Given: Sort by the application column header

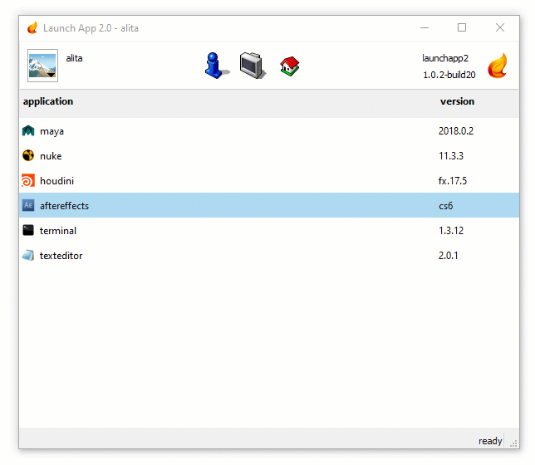Looking at the screenshot, I should (48, 101).
